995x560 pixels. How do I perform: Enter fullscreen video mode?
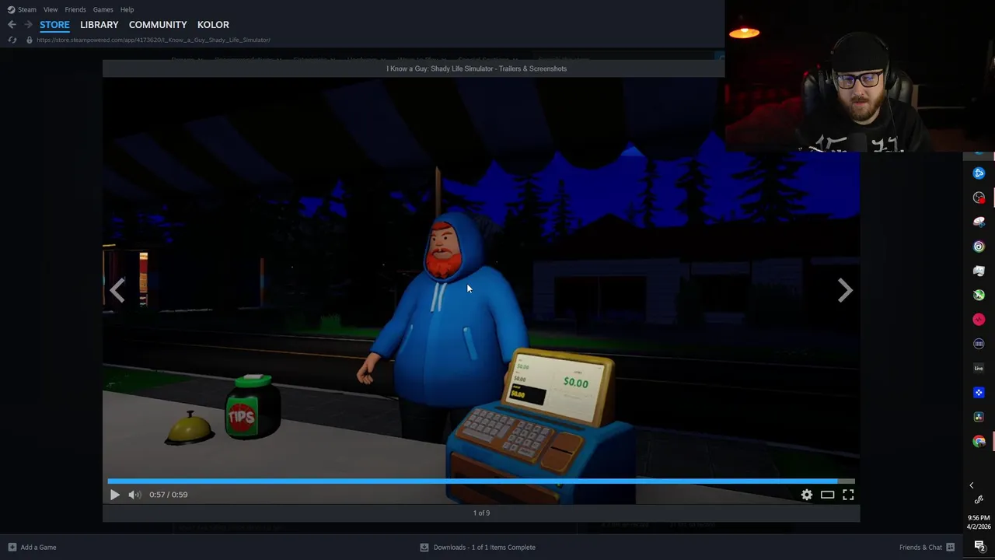click(x=848, y=495)
